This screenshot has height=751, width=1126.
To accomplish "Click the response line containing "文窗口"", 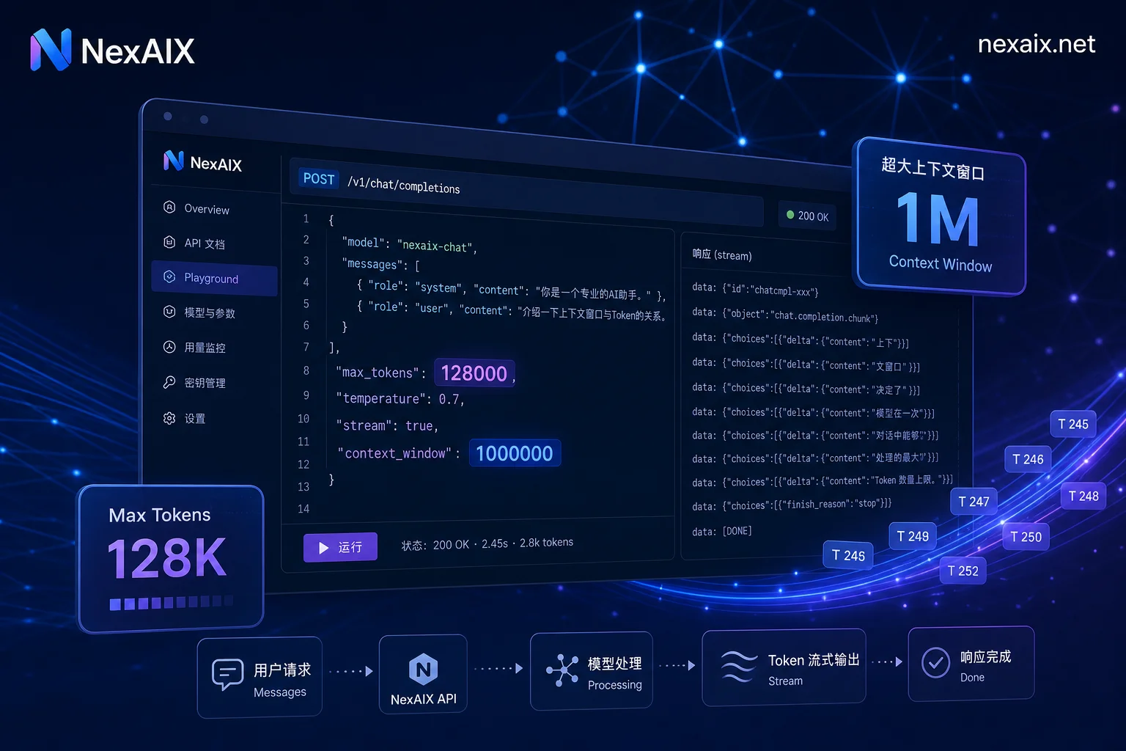I will [x=806, y=364].
